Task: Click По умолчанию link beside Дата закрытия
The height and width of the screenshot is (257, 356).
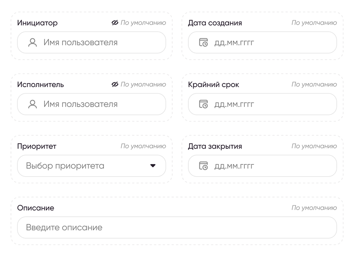Action: [x=314, y=146]
